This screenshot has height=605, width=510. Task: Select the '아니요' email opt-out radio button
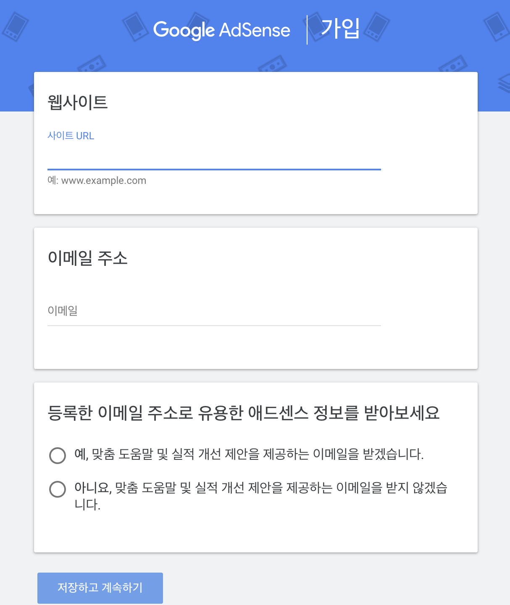pos(58,489)
